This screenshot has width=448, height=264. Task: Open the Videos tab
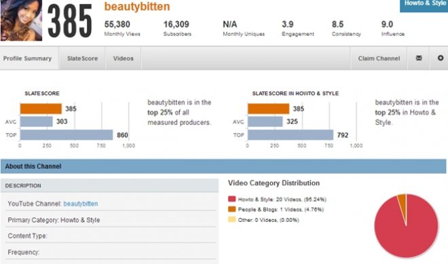(x=123, y=58)
